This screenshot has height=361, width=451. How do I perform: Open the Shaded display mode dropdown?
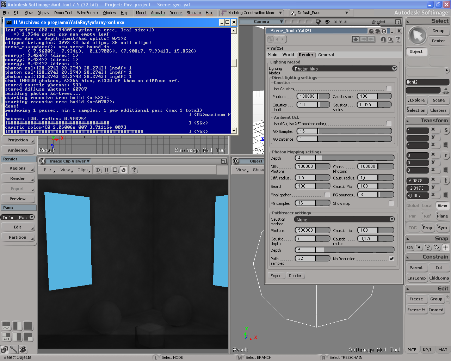pyautogui.click(x=378, y=22)
